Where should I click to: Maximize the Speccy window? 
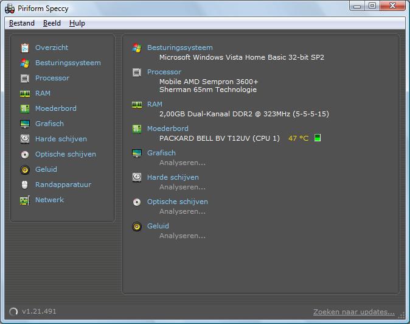(x=372, y=5)
